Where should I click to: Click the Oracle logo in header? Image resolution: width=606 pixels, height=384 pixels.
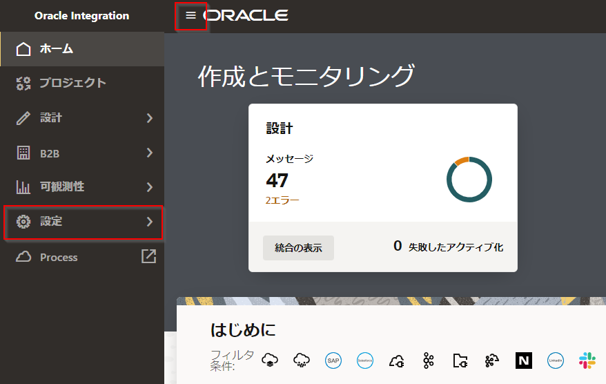(246, 16)
